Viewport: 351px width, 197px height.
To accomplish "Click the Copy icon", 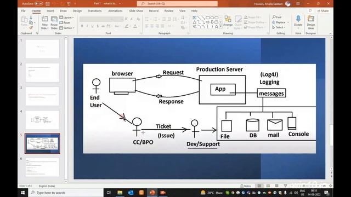I will (31, 22).
